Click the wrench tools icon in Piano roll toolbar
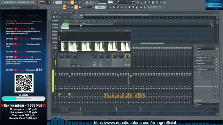223x125 pixels. click(65, 21)
